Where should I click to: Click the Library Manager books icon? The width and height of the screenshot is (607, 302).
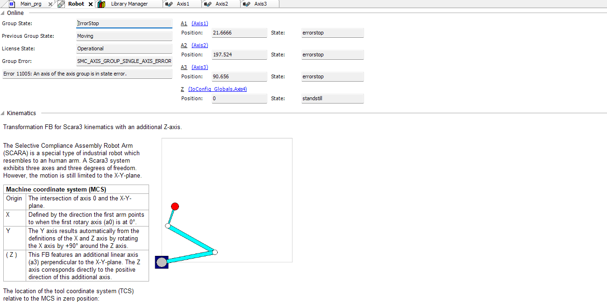tap(101, 4)
